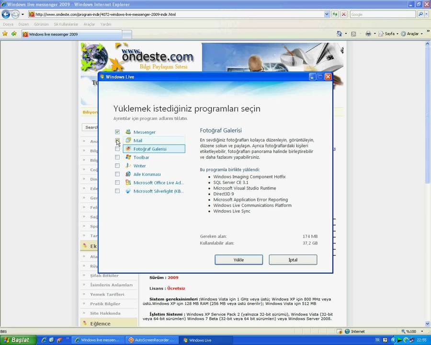This screenshot has width=431, height=345.
Task: Enable the Microsoft Silverlight checkbox
Action: pyautogui.click(x=117, y=191)
